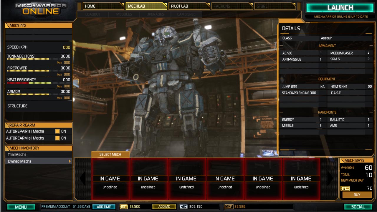This screenshot has height=212, width=377.
Task: Open the MENU button
Action: [21, 207]
